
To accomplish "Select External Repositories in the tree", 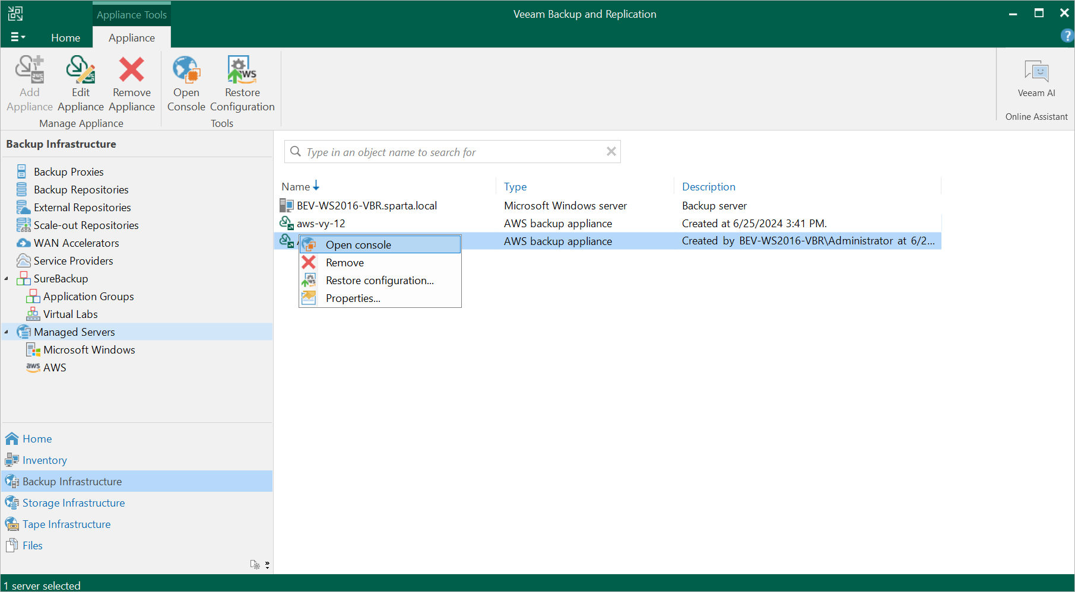I will 82,207.
